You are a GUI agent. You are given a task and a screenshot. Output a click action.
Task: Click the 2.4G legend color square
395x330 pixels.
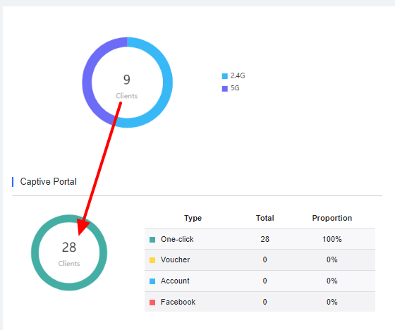coord(225,76)
